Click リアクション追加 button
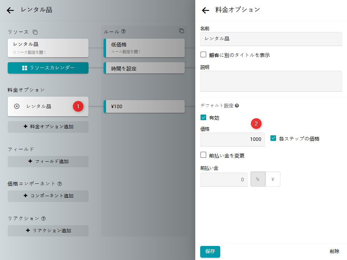The height and width of the screenshot is (260, 347). point(48,231)
